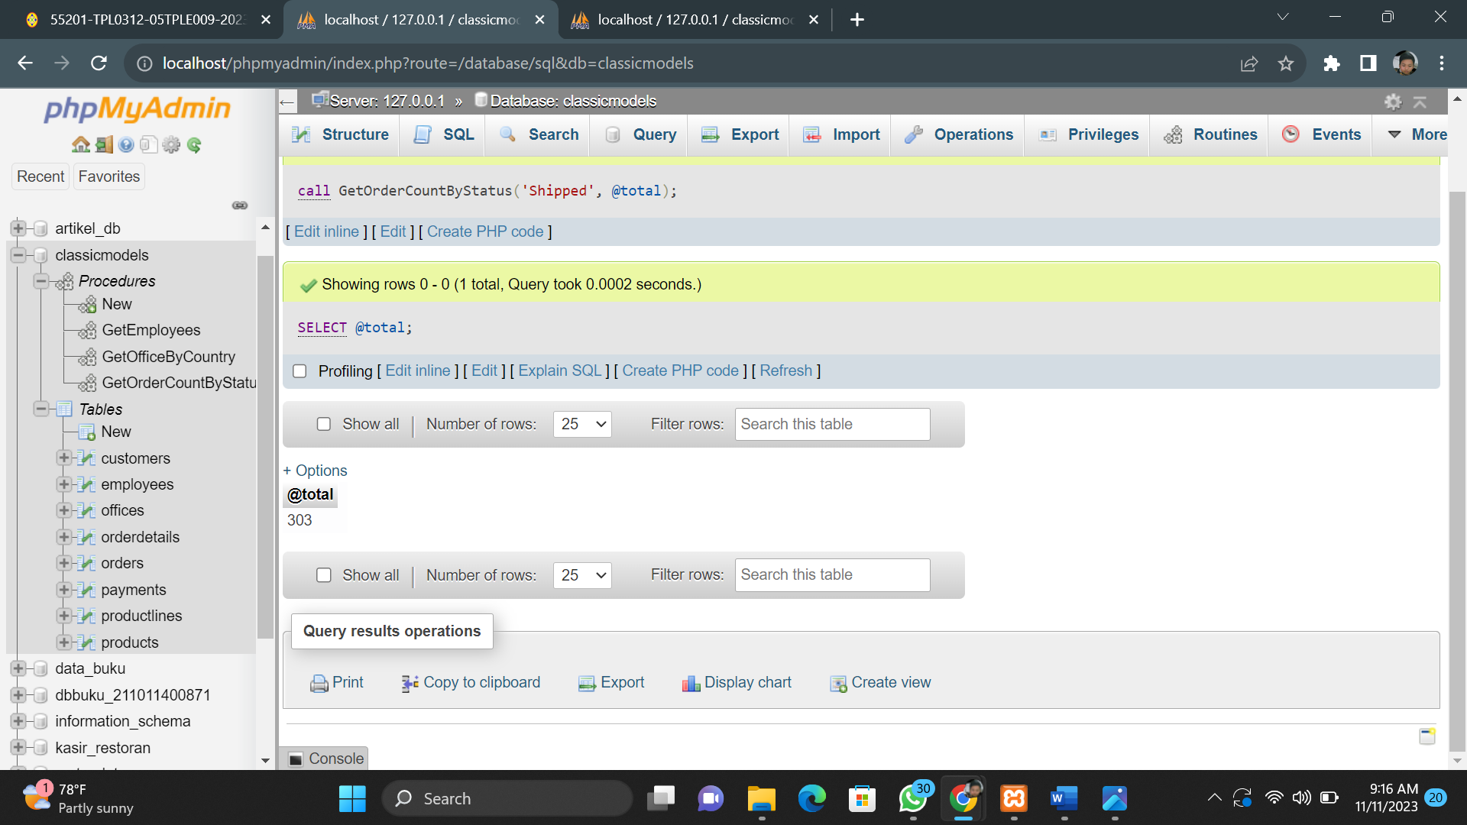This screenshot has height=825, width=1467.
Task: Click browser address bar URL
Action: (x=428, y=63)
